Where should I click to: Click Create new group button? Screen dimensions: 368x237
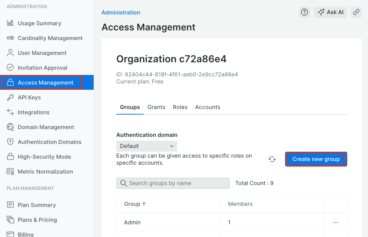316,159
